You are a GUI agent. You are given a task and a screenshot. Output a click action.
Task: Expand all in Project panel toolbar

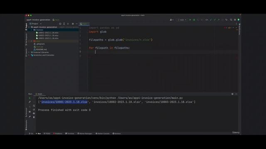[x=64, y=24]
